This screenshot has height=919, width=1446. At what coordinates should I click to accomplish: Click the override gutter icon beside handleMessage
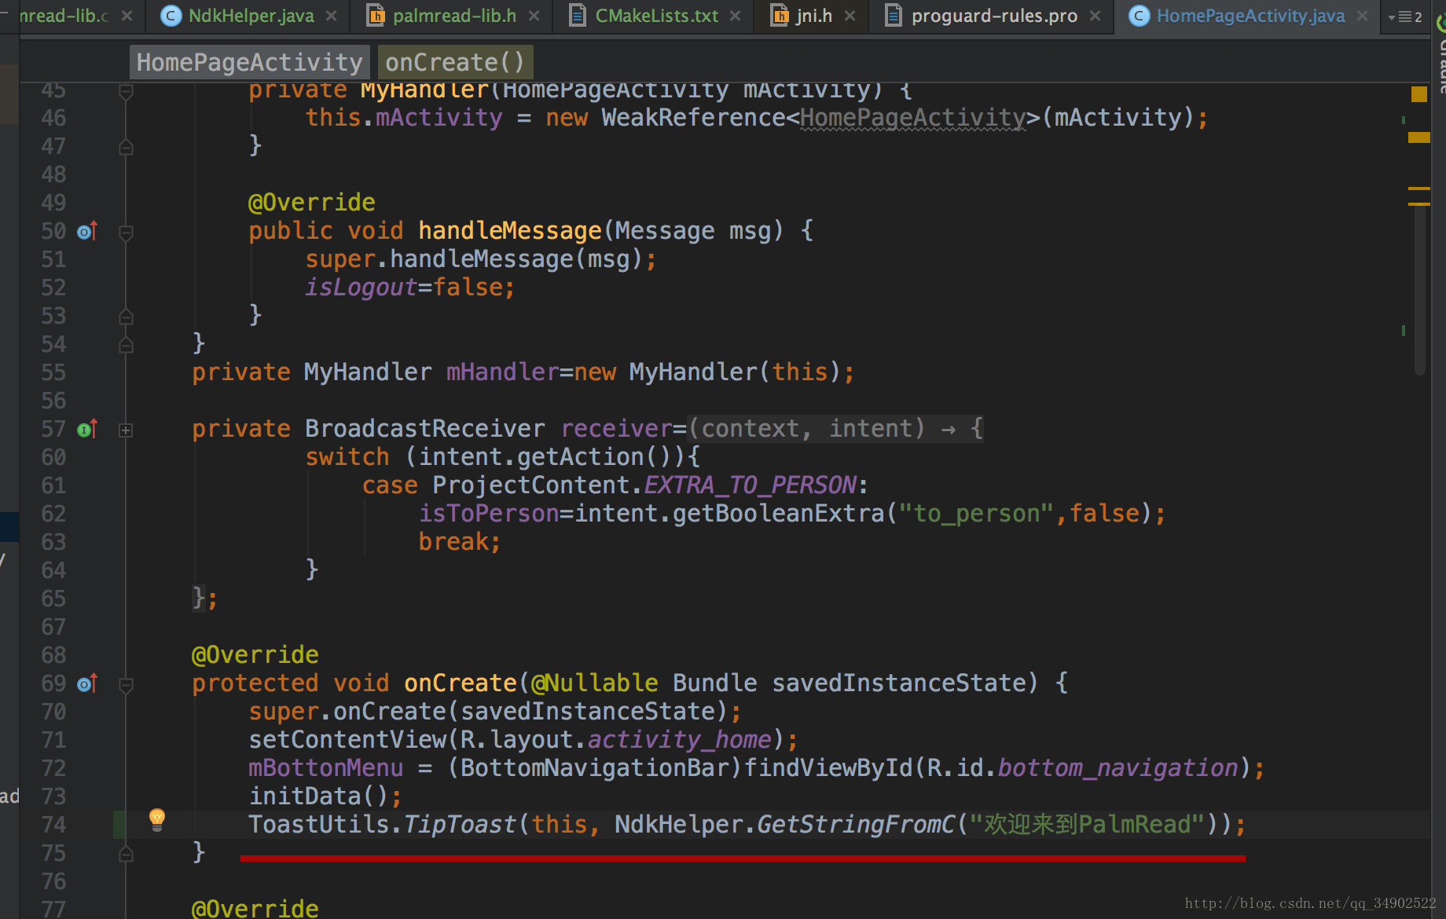87,231
